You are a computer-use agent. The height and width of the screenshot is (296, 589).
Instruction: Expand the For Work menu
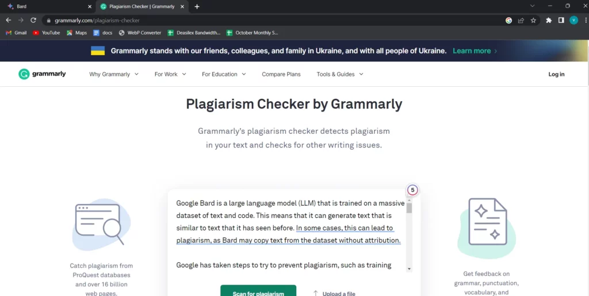pyautogui.click(x=170, y=74)
